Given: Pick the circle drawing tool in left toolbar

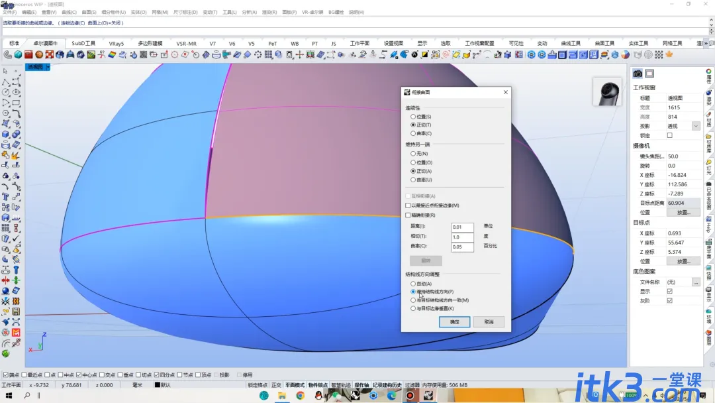Looking at the screenshot, I should click(5, 92).
